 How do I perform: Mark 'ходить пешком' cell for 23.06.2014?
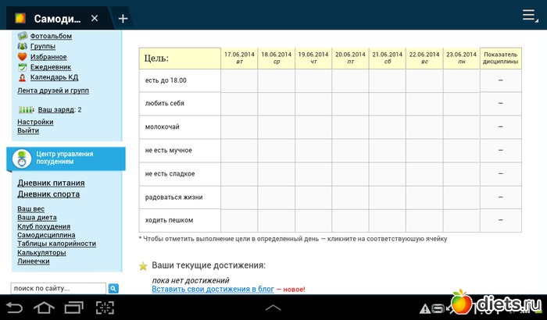pos(461,220)
